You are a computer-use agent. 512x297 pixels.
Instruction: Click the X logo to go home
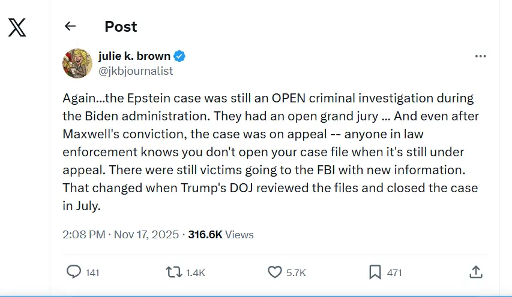point(17,27)
